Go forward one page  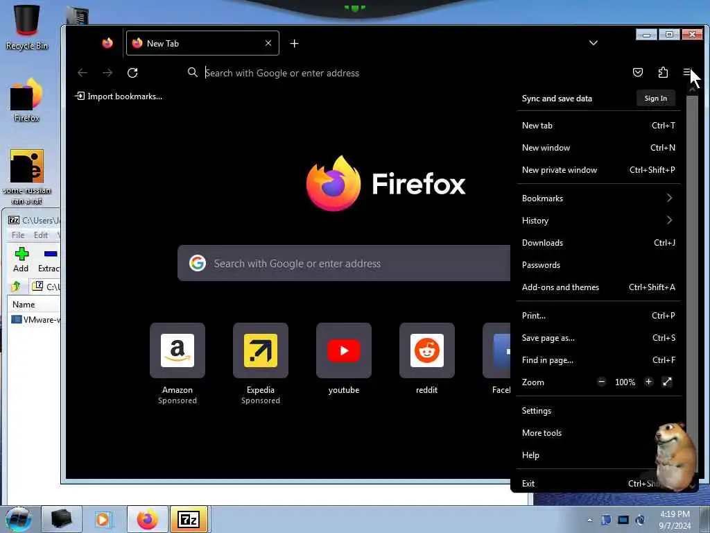coord(107,72)
